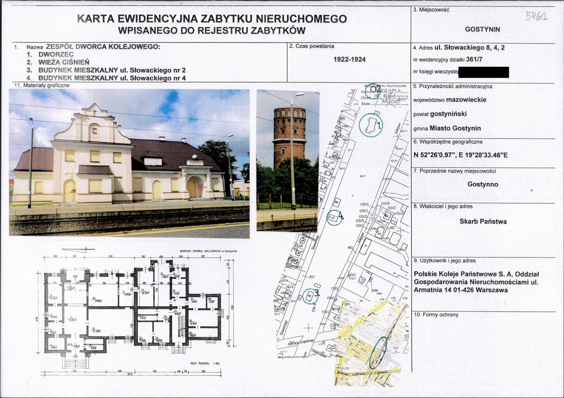The height and width of the screenshot is (398, 564).
Task: Click circled map marker '1.'
Action: click(x=371, y=125)
